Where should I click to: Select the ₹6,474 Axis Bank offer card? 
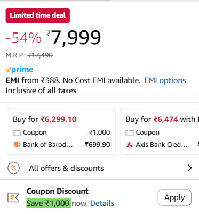click(x=160, y=131)
